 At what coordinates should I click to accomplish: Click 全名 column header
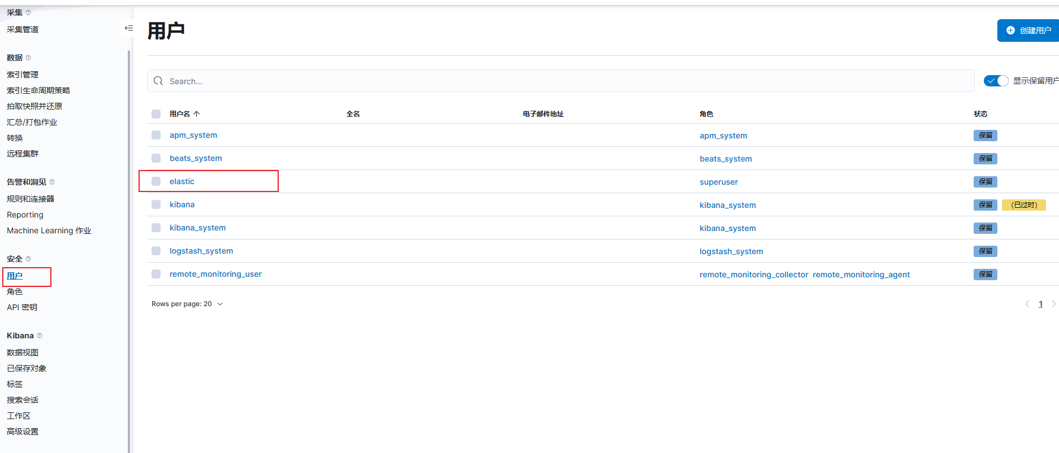click(x=353, y=114)
